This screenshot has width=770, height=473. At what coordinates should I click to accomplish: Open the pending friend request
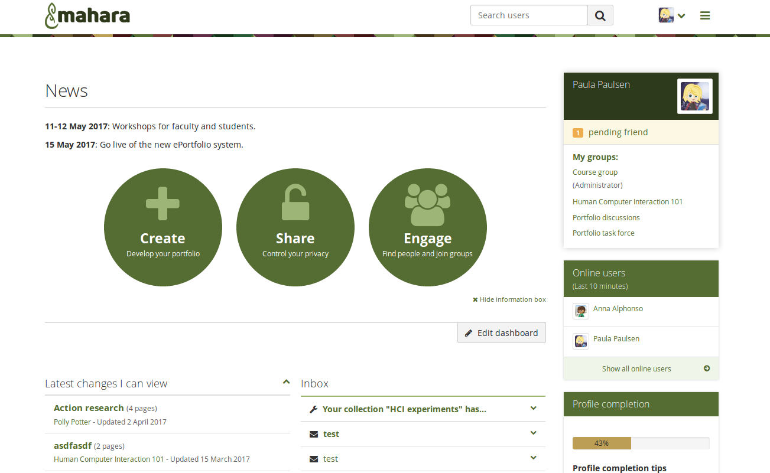pyautogui.click(x=618, y=132)
